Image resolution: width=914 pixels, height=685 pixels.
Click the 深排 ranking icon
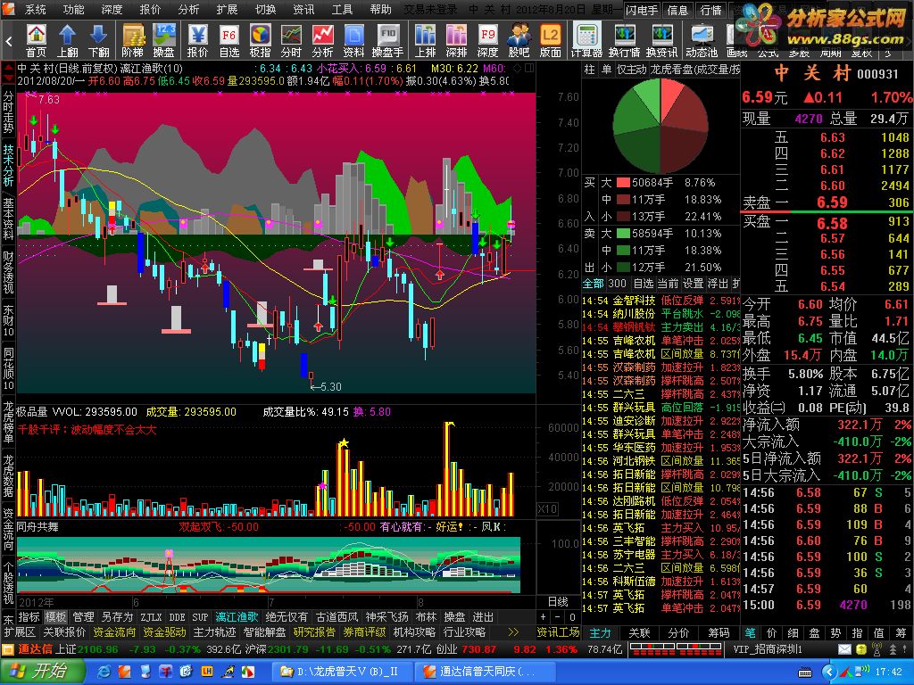456,40
